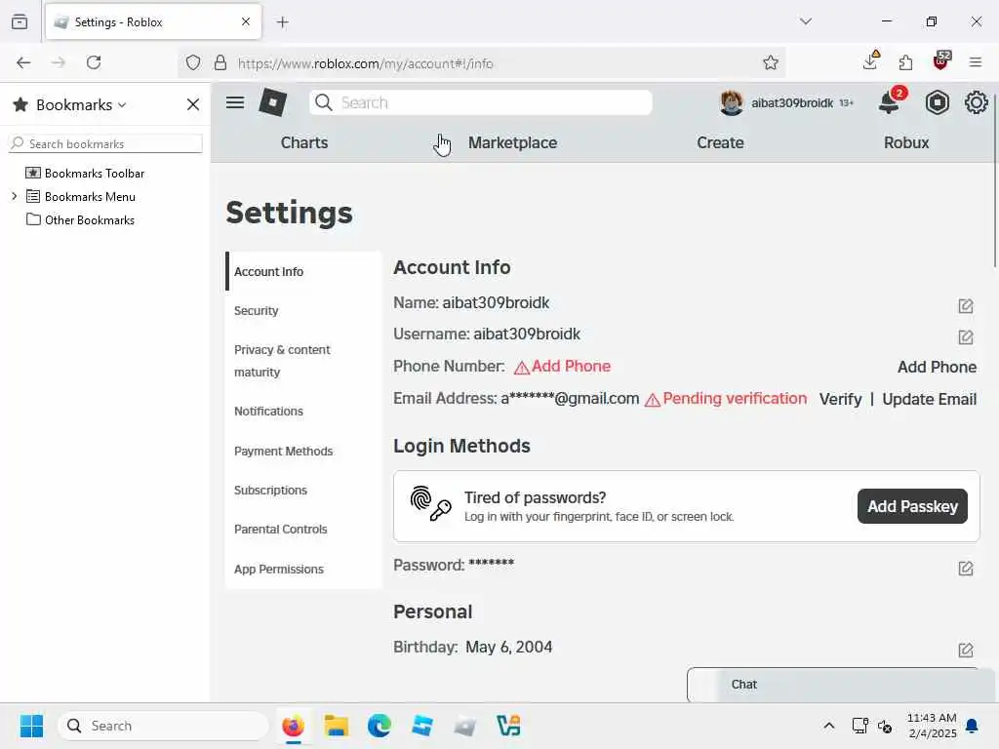The image size is (999, 749).
Task: Click the Search bookmarks field
Action: click(x=105, y=143)
